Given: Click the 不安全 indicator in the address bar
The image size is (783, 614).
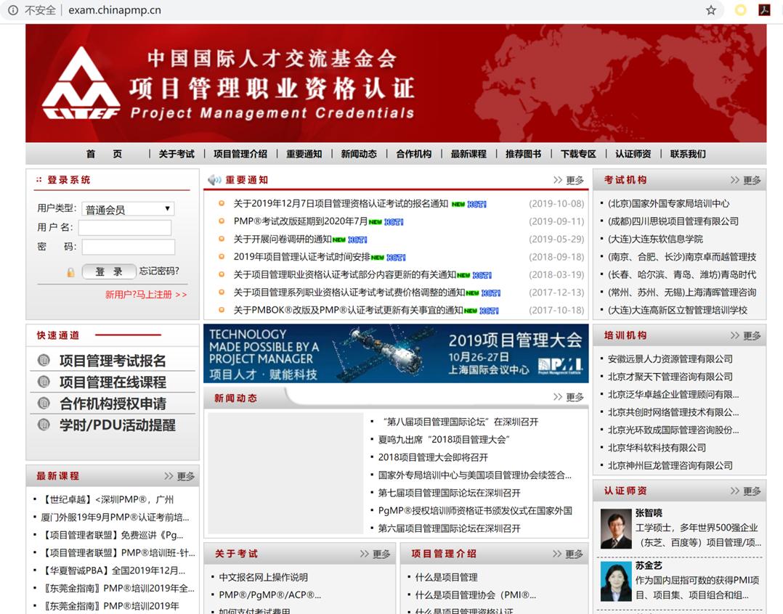Looking at the screenshot, I should coord(32,10).
